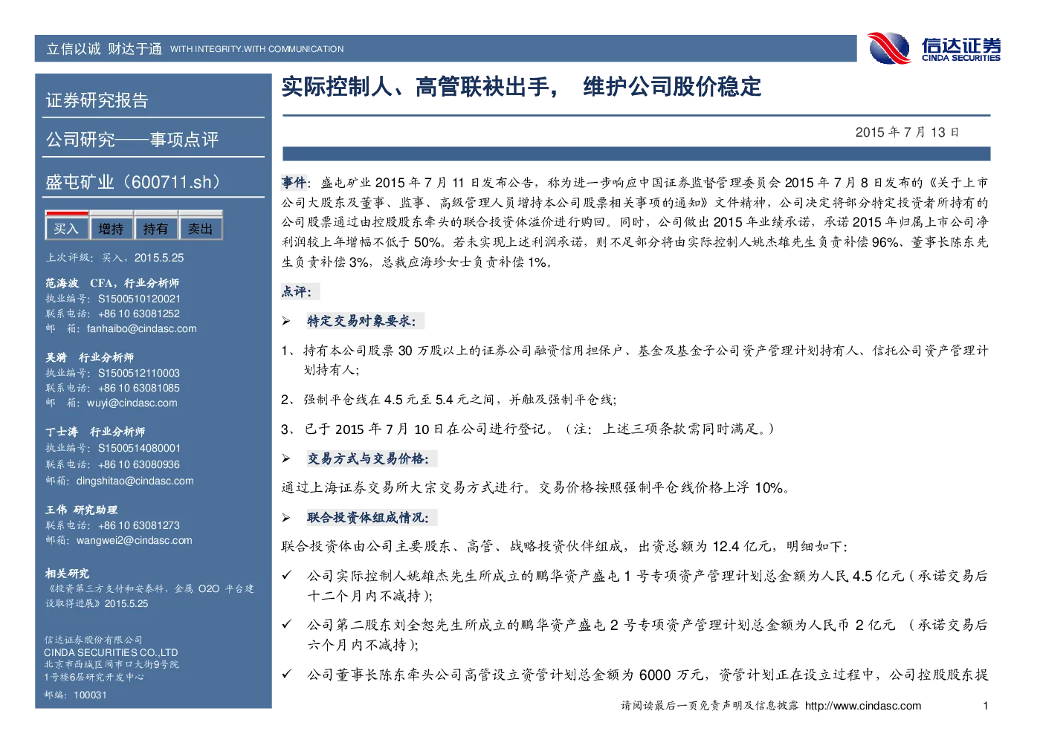Click the text CINDA SECURITIES CO.,LTD
1043x737 pixels.
tap(111, 652)
